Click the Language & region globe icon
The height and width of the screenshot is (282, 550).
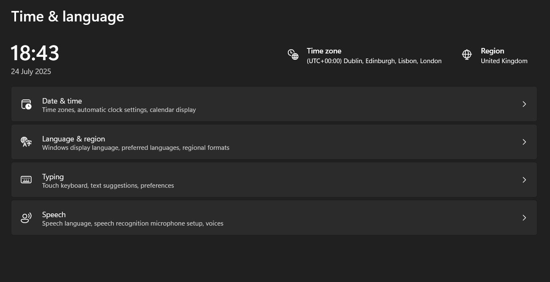pos(26,142)
